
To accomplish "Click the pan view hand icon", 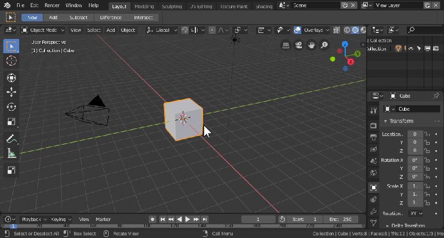I will (x=311, y=45).
